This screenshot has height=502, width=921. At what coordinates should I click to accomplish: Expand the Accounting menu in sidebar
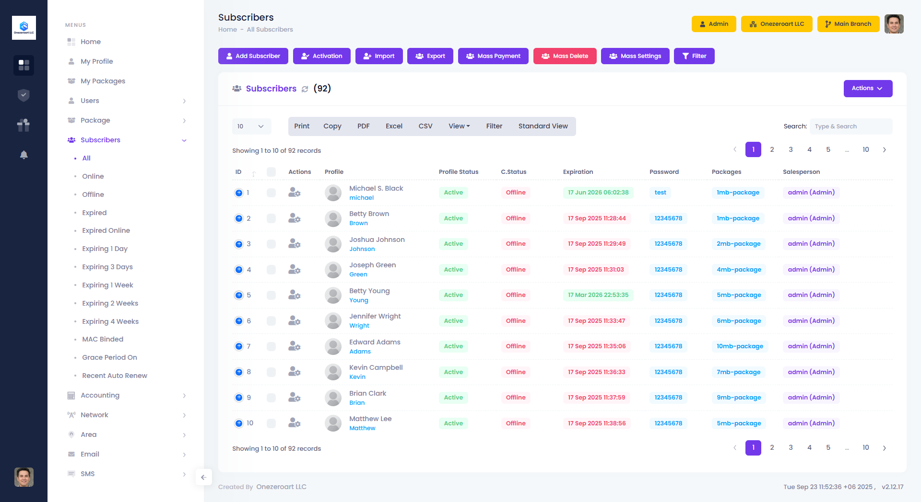click(100, 395)
